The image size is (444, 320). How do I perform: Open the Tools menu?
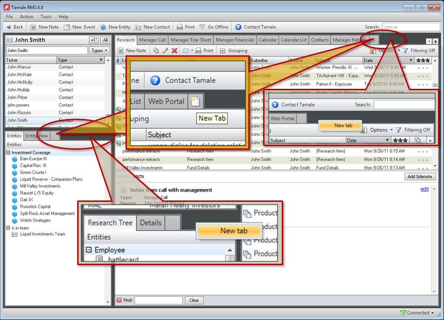46,17
